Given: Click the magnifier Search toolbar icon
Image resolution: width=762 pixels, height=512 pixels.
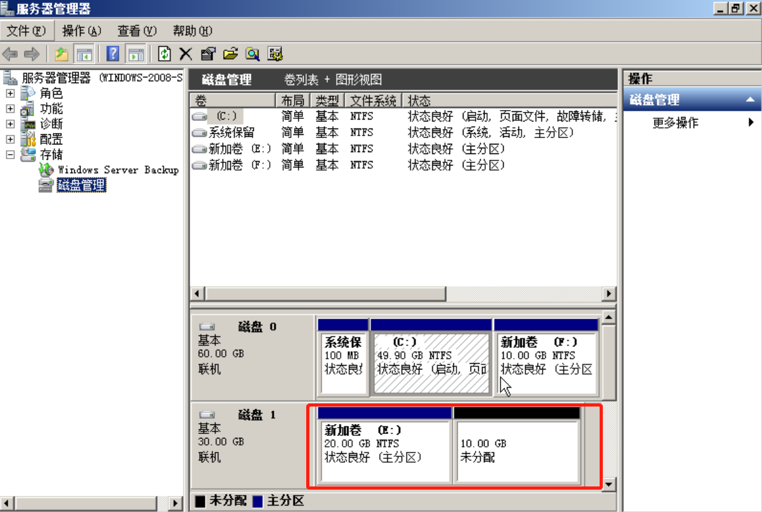Looking at the screenshot, I should click(x=253, y=54).
